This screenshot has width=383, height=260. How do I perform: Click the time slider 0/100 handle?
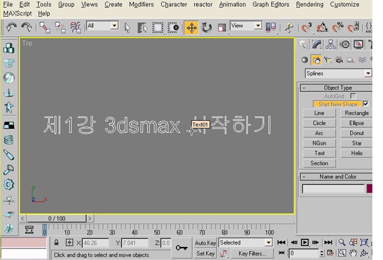click(57, 218)
